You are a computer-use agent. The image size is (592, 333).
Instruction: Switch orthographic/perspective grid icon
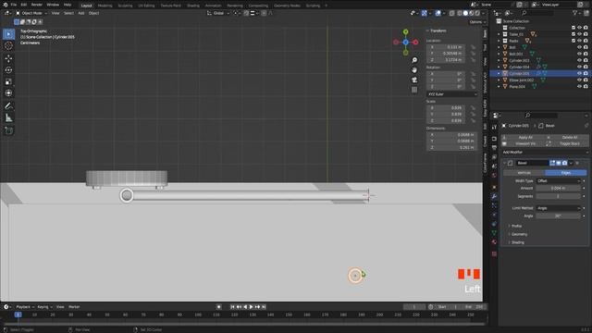tap(414, 90)
